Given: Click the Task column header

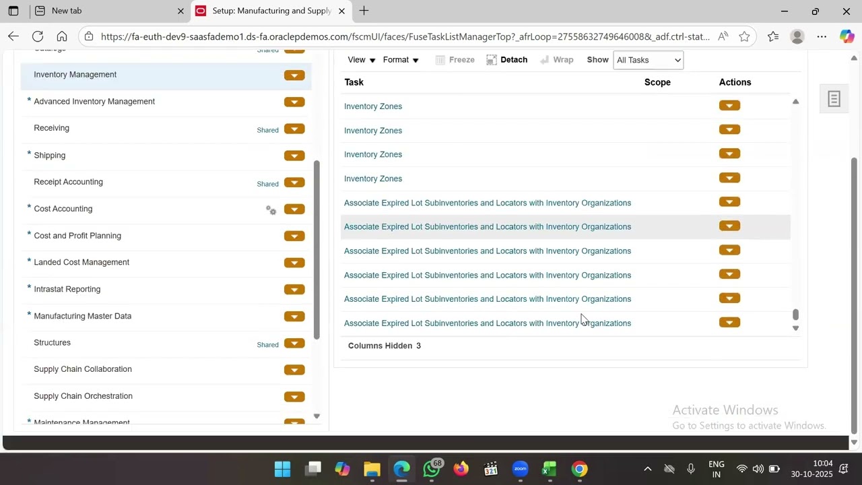Looking at the screenshot, I should pyautogui.click(x=354, y=82).
